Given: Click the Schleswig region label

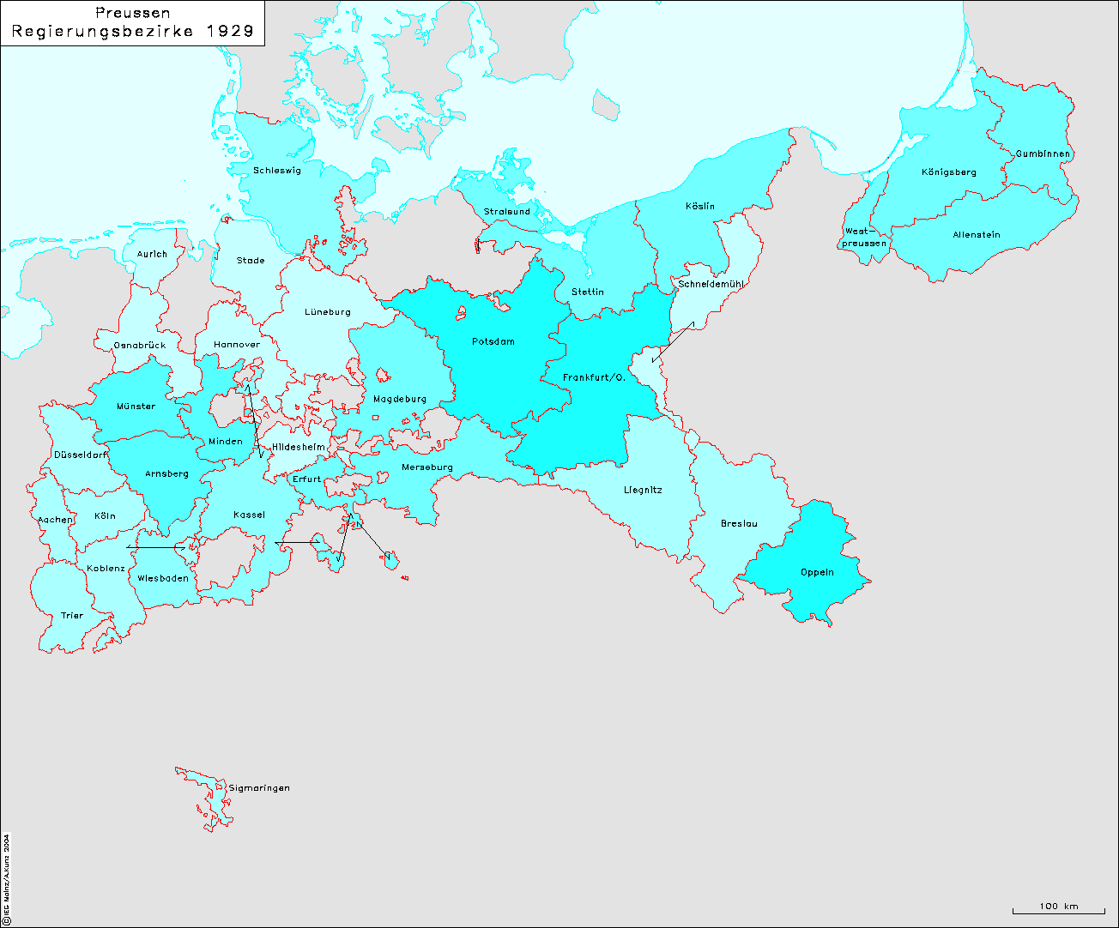Looking at the screenshot, I should tap(277, 171).
